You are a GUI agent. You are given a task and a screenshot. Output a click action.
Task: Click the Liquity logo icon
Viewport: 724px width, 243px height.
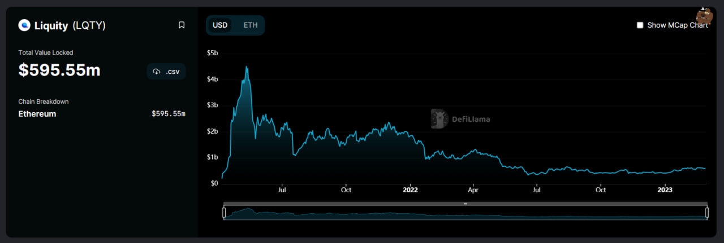coord(24,25)
